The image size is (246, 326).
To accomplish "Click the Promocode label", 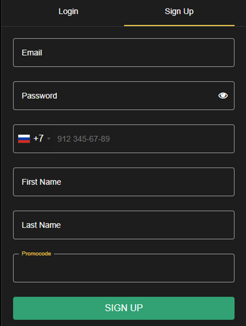I will [36, 254].
